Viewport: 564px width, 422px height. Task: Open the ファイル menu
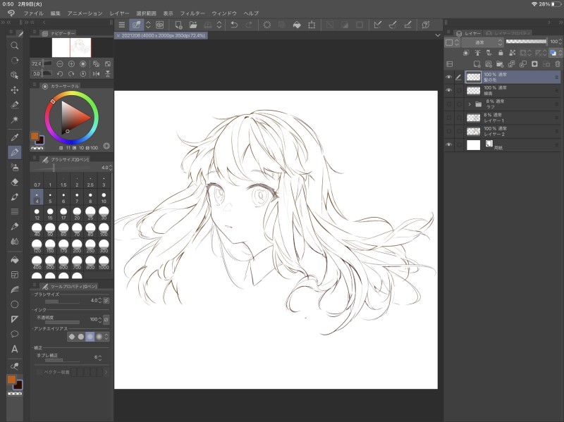32,13
